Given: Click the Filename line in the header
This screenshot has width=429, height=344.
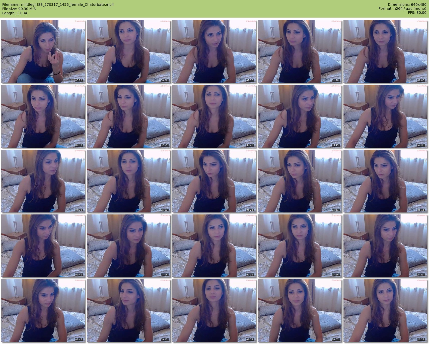Looking at the screenshot, I should pos(58,5).
